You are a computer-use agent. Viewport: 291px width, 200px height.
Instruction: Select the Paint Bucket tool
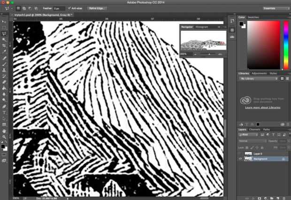[x=4, y=88]
